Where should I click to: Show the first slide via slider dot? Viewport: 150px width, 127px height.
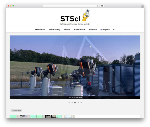[69, 103]
